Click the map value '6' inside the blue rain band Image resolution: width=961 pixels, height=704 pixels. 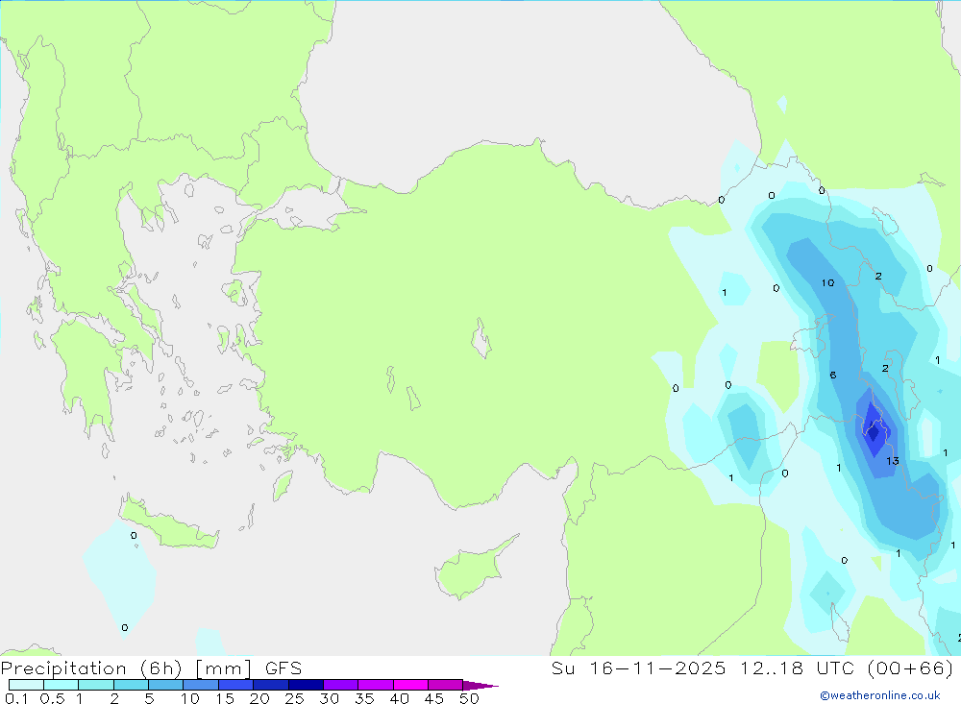coord(833,375)
